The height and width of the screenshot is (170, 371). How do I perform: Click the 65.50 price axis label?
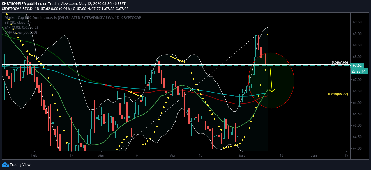click(x=357, y=114)
